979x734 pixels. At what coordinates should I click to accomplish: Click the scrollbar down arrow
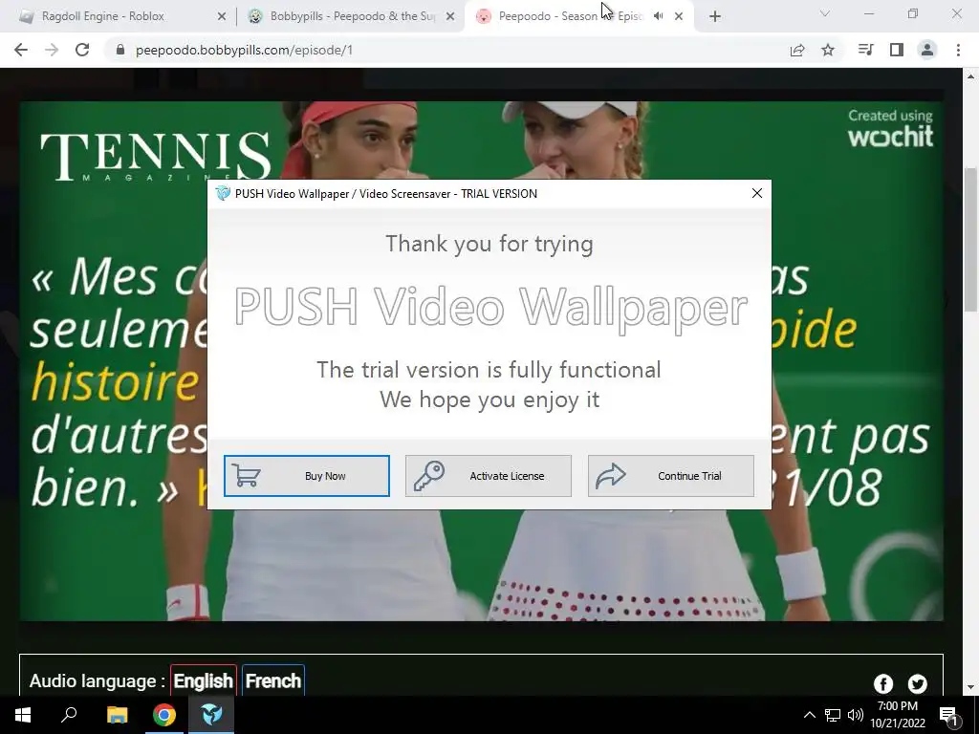click(970, 687)
